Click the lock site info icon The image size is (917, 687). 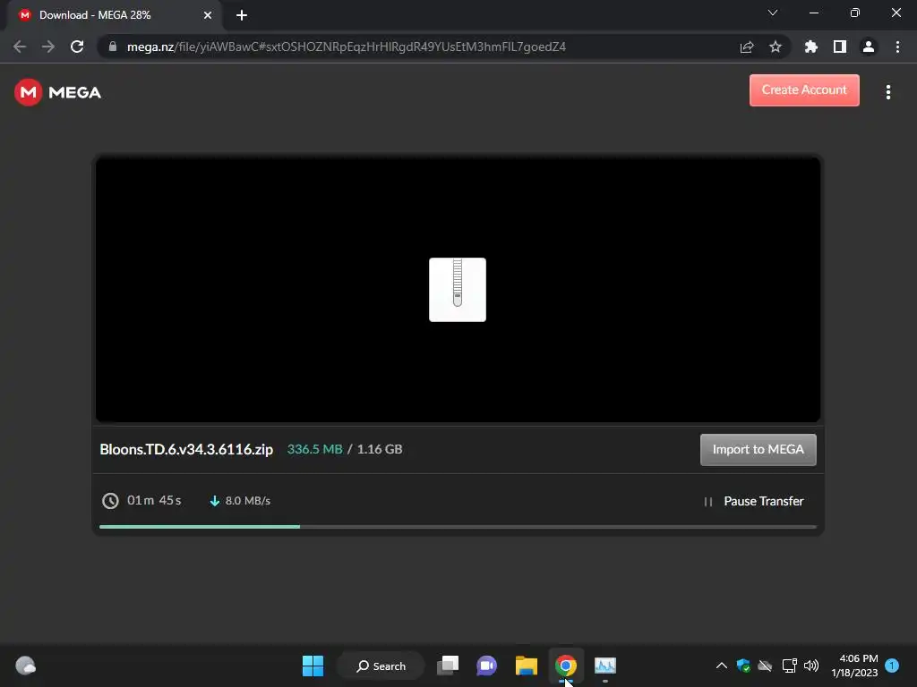(112, 47)
